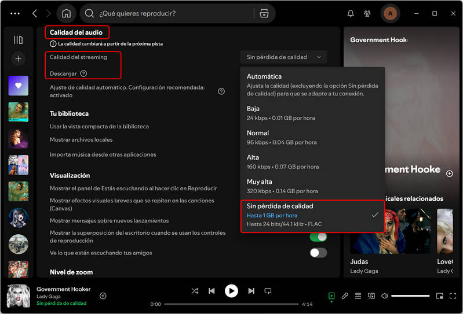
Task: Select Baja 24 kbps option
Action: [x=312, y=113]
